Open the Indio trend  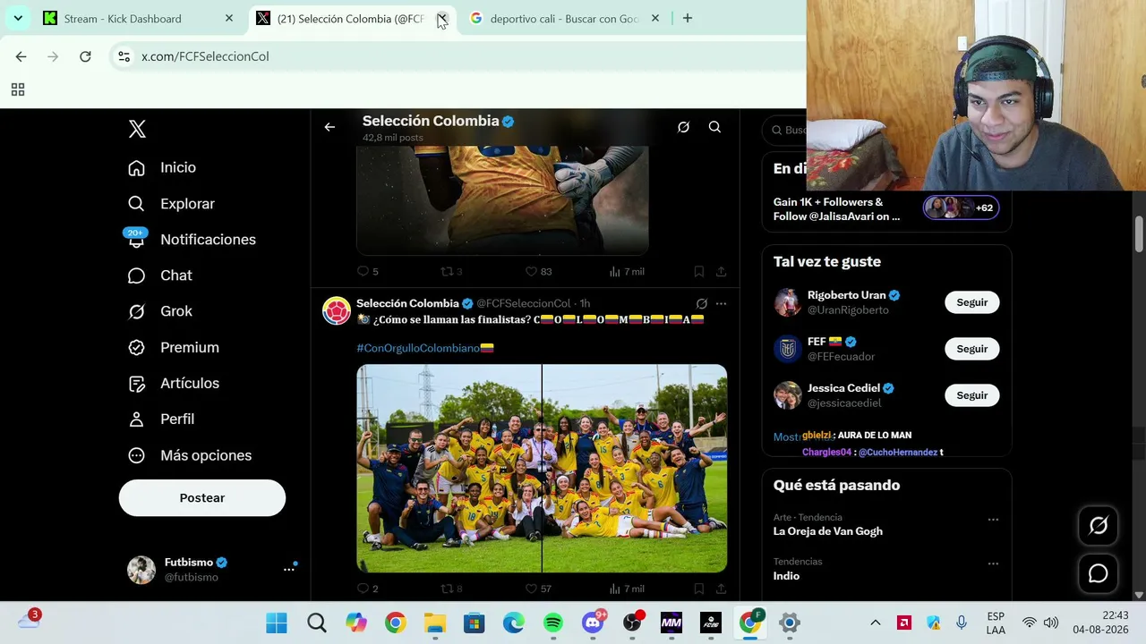(x=786, y=576)
